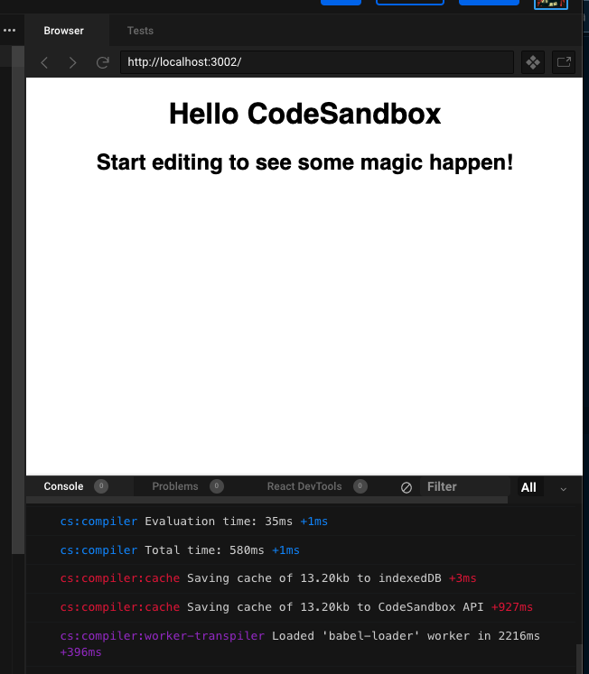Refresh the preview browser
This screenshot has width=589, height=674.
tap(102, 63)
